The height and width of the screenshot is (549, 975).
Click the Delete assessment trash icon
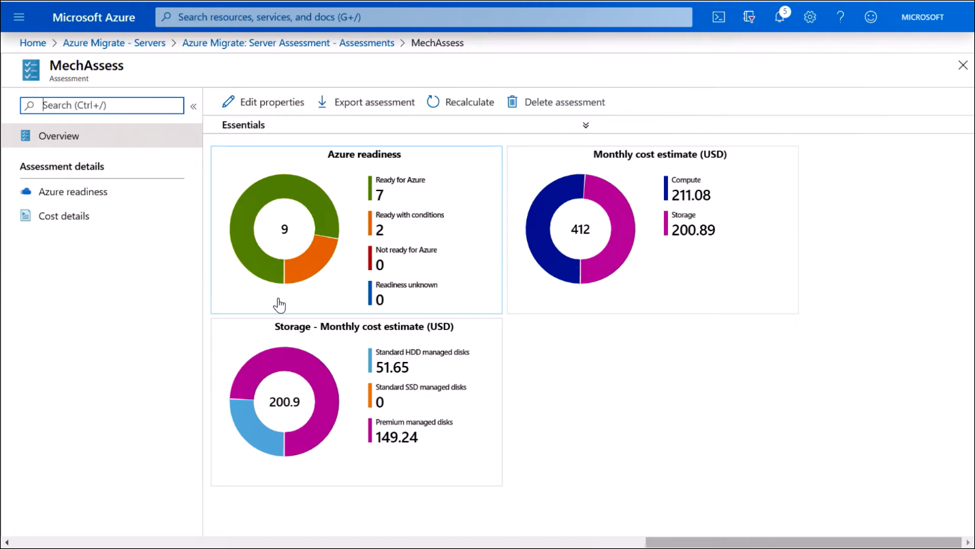point(512,102)
